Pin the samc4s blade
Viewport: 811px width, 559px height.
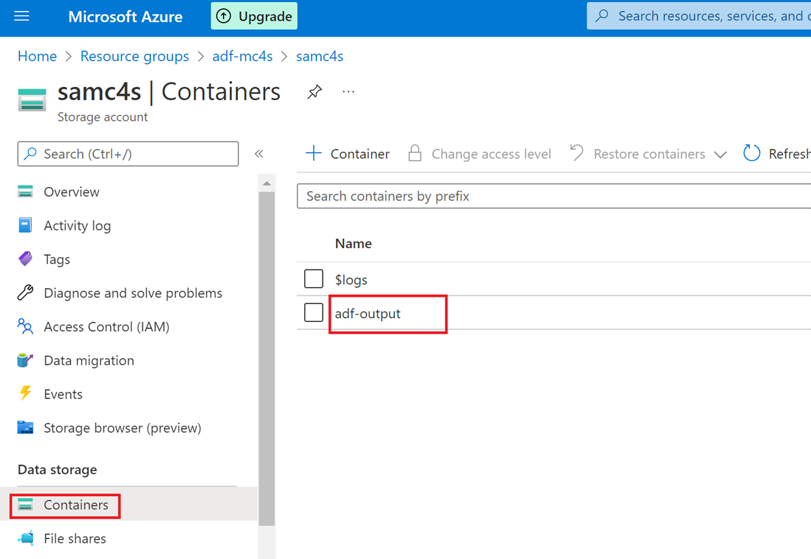315,92
